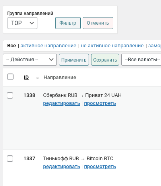
Task: Sort the table by ID column
Action: click(x=26, y=77)
